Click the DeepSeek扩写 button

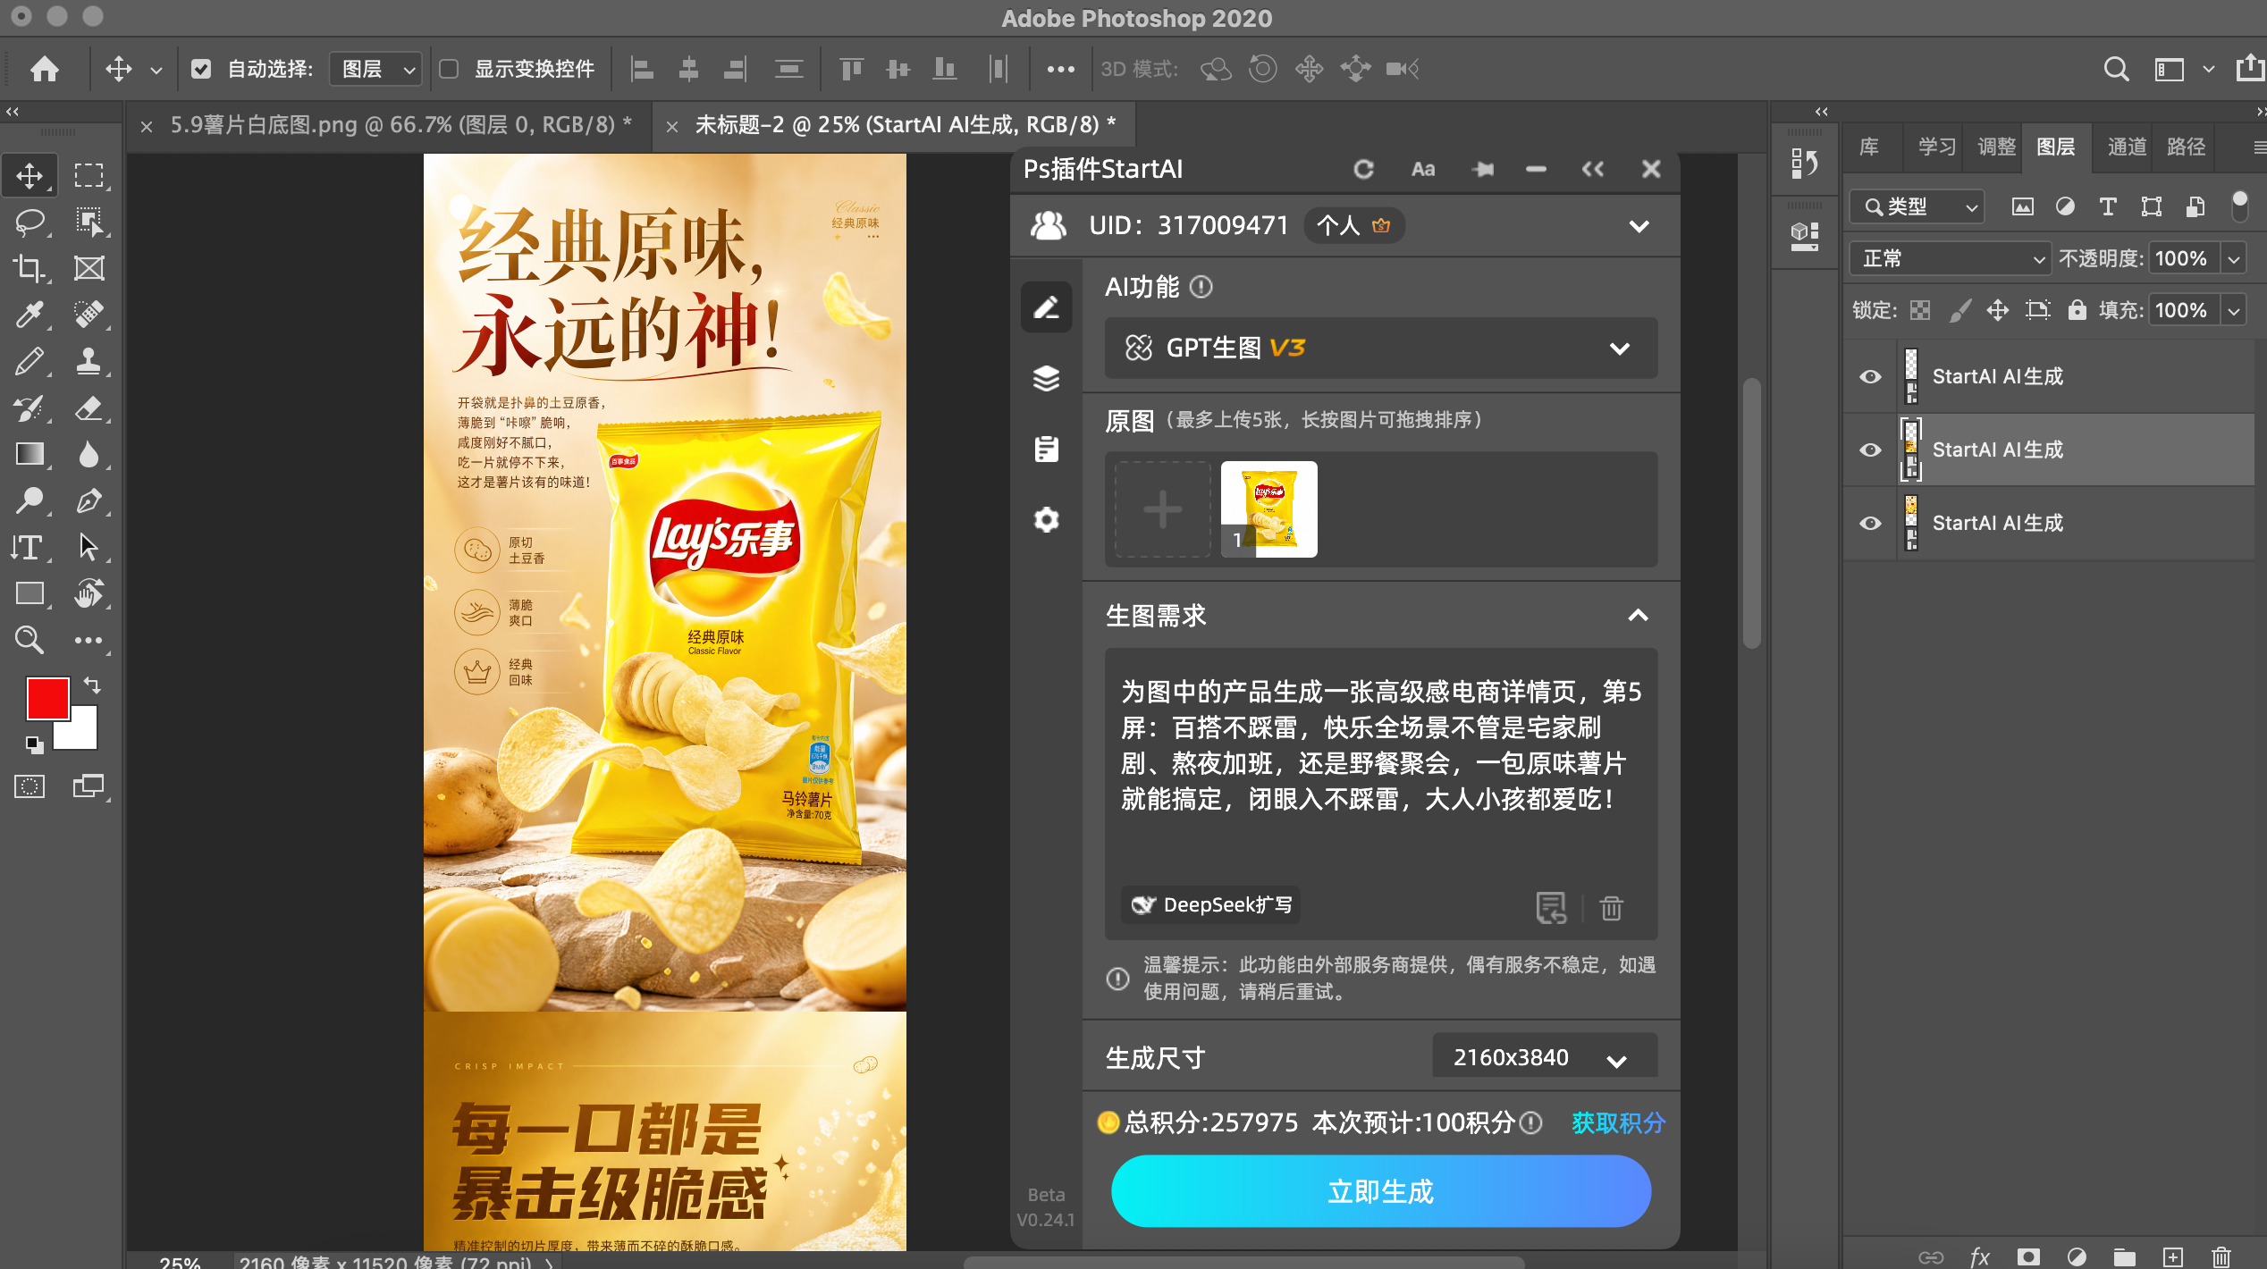(1211, 905)
